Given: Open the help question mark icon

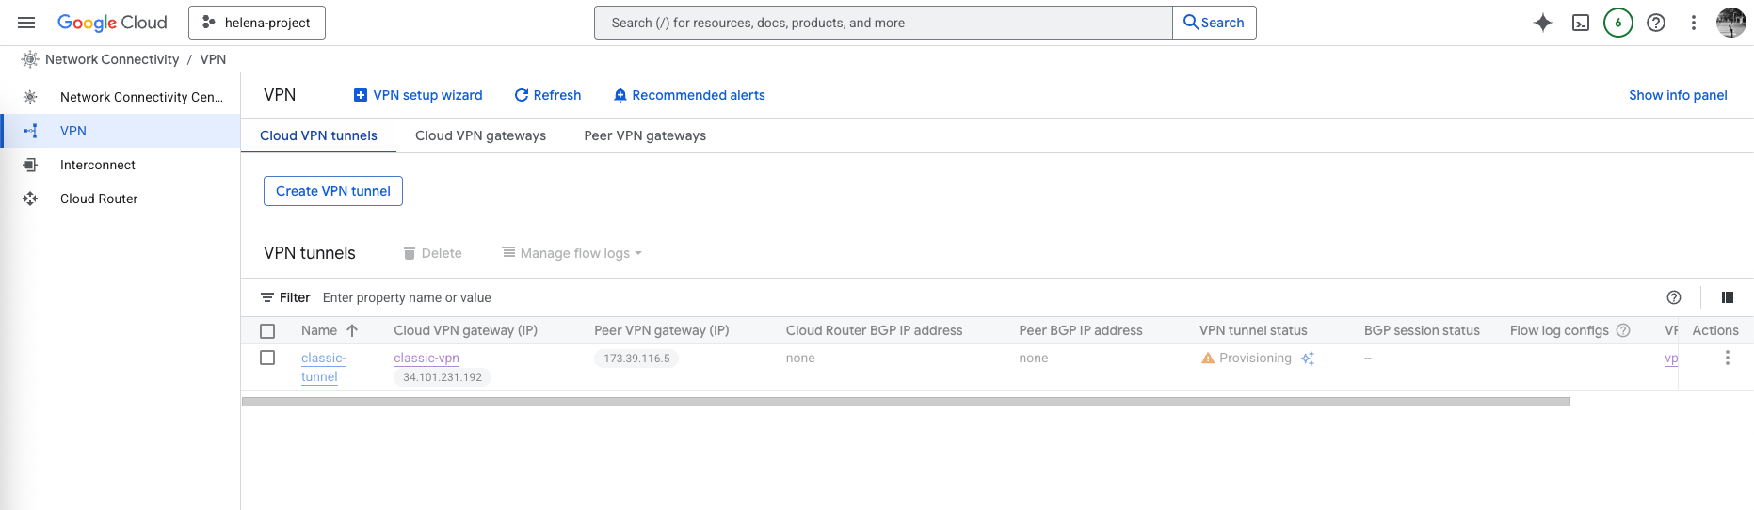Looking at the screenshot, I should point(1655,23).
